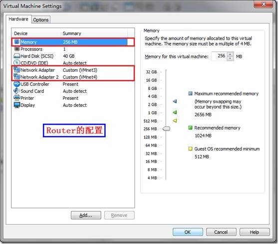This screenshot has height=244, width=278.
Task: Confirm settings with the OK button
Action: [x=188, y=232]
